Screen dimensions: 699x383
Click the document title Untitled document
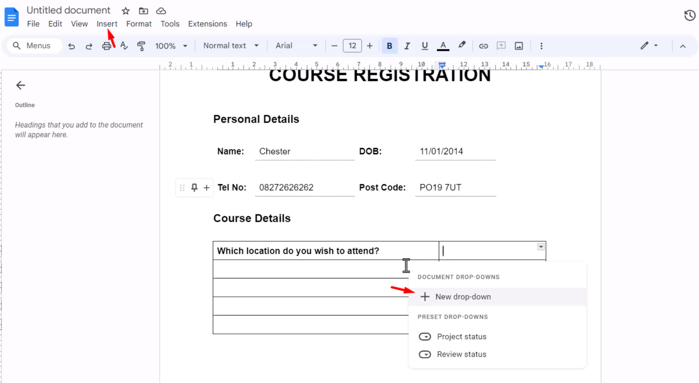pyautogui.click(x=69, y=10)
